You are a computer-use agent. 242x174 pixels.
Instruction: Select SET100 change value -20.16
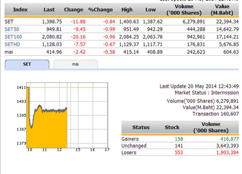coord(78,37)
